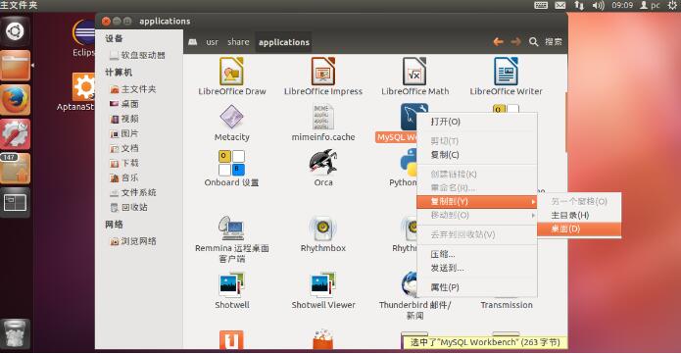Select the Onboard 设置 icon

231,163
